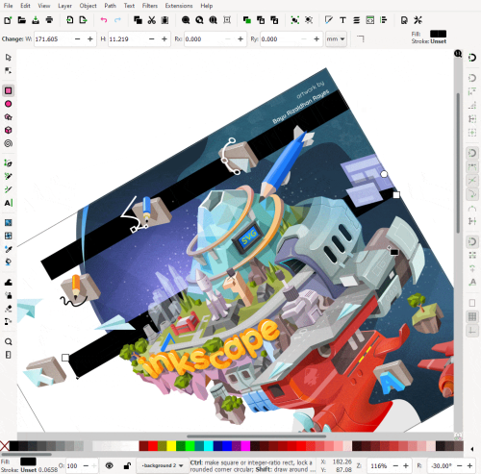Viewport: 481px width, 474px height.
Task: Open the Text and Font dialog icon
Action: (342, 20)
